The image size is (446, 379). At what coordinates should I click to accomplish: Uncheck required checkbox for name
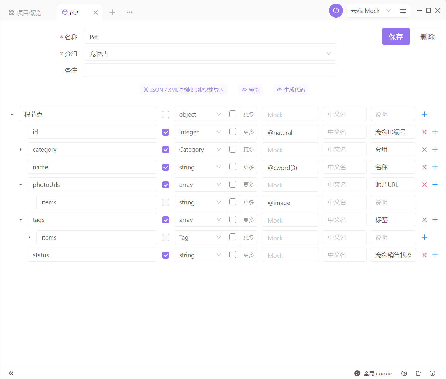pyautogui.click(x=166, y=167)
